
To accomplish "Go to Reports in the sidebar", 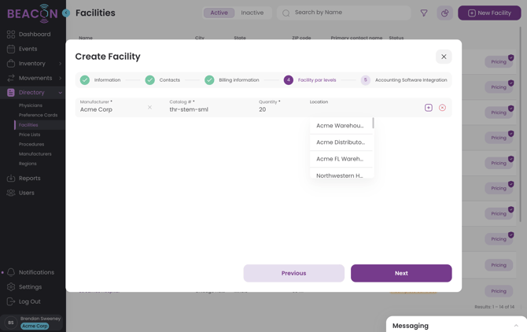I will (x=29, y=179).
